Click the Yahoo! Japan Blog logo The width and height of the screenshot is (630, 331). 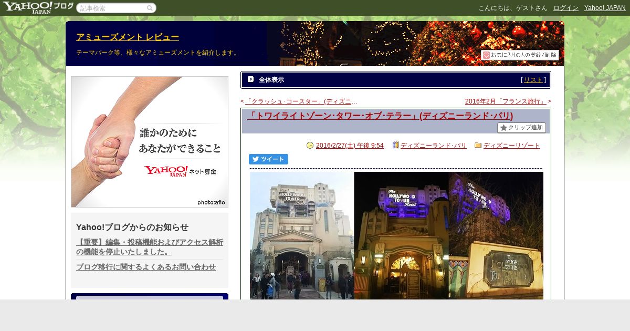coord(38,7)
